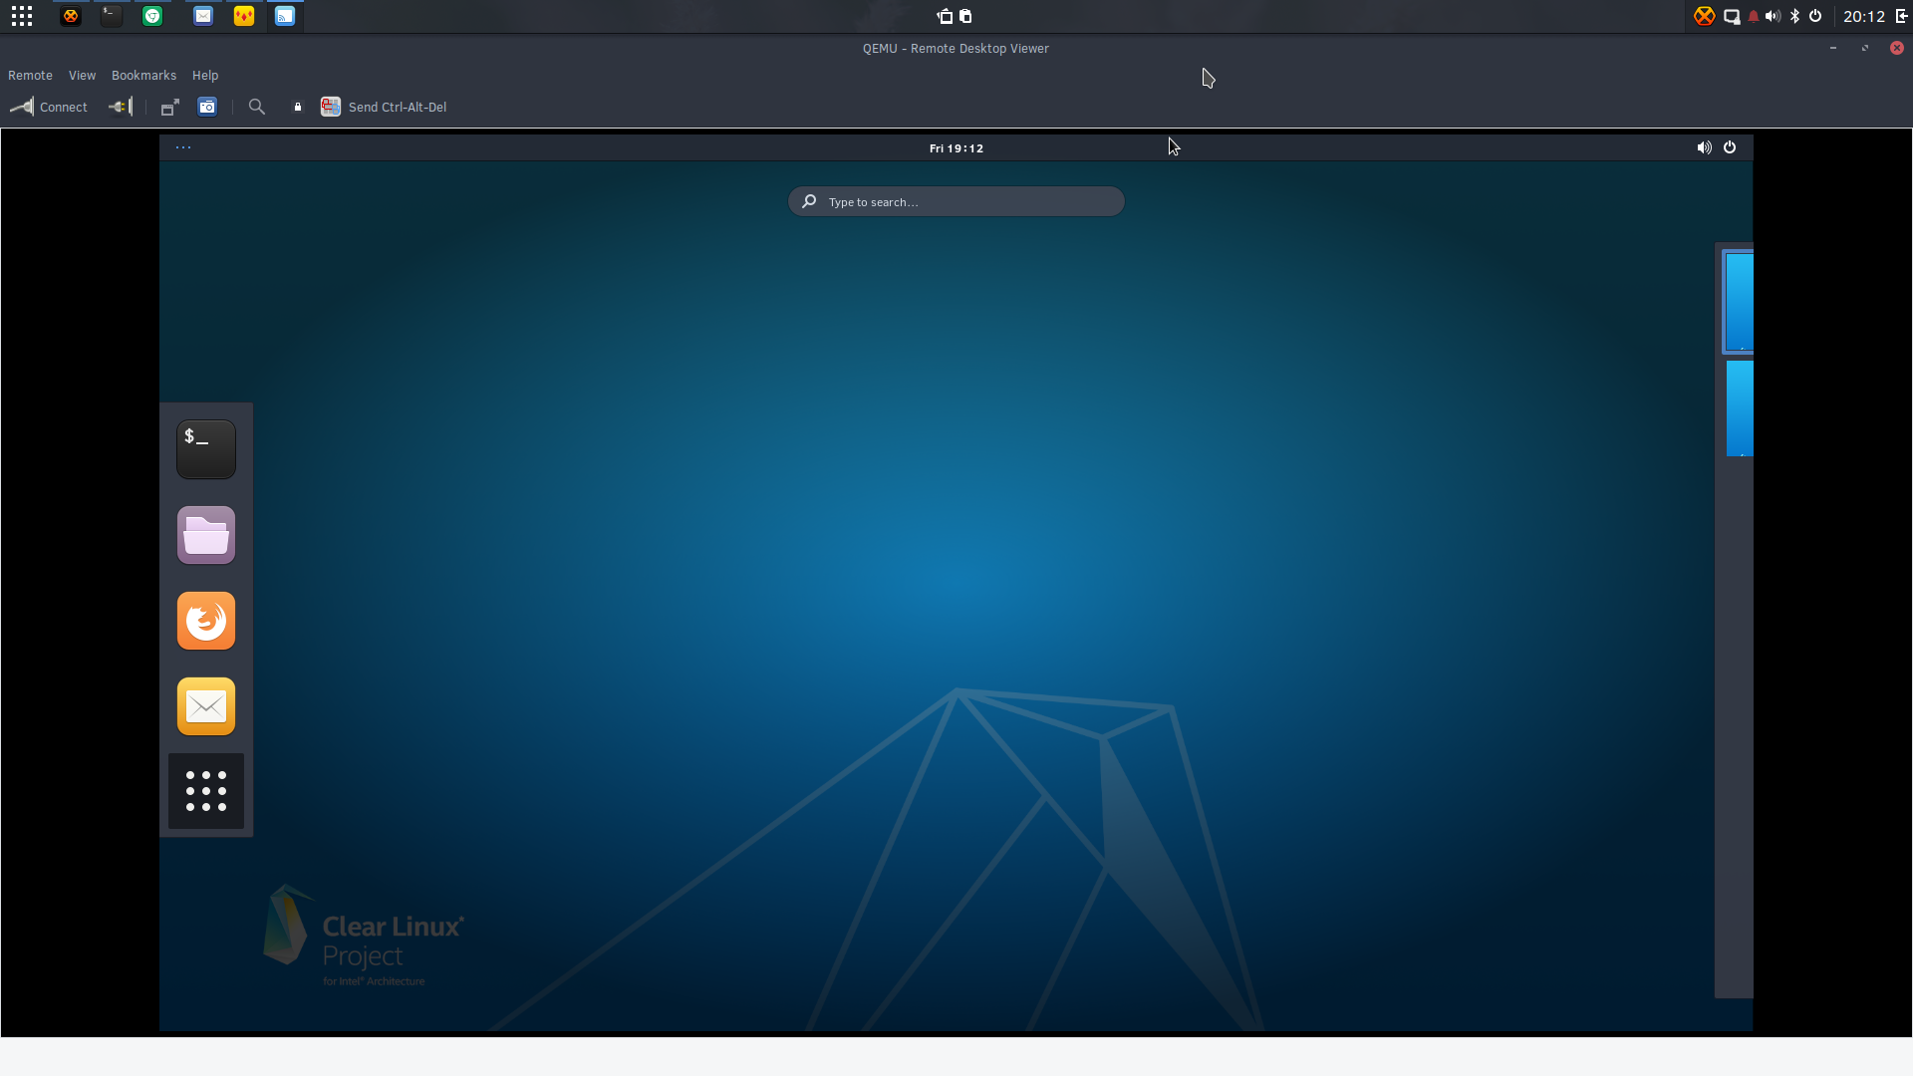Select the first workspace thumbnail
Viewport: 1913px width, 1076px height.
tap(1739, 302)
